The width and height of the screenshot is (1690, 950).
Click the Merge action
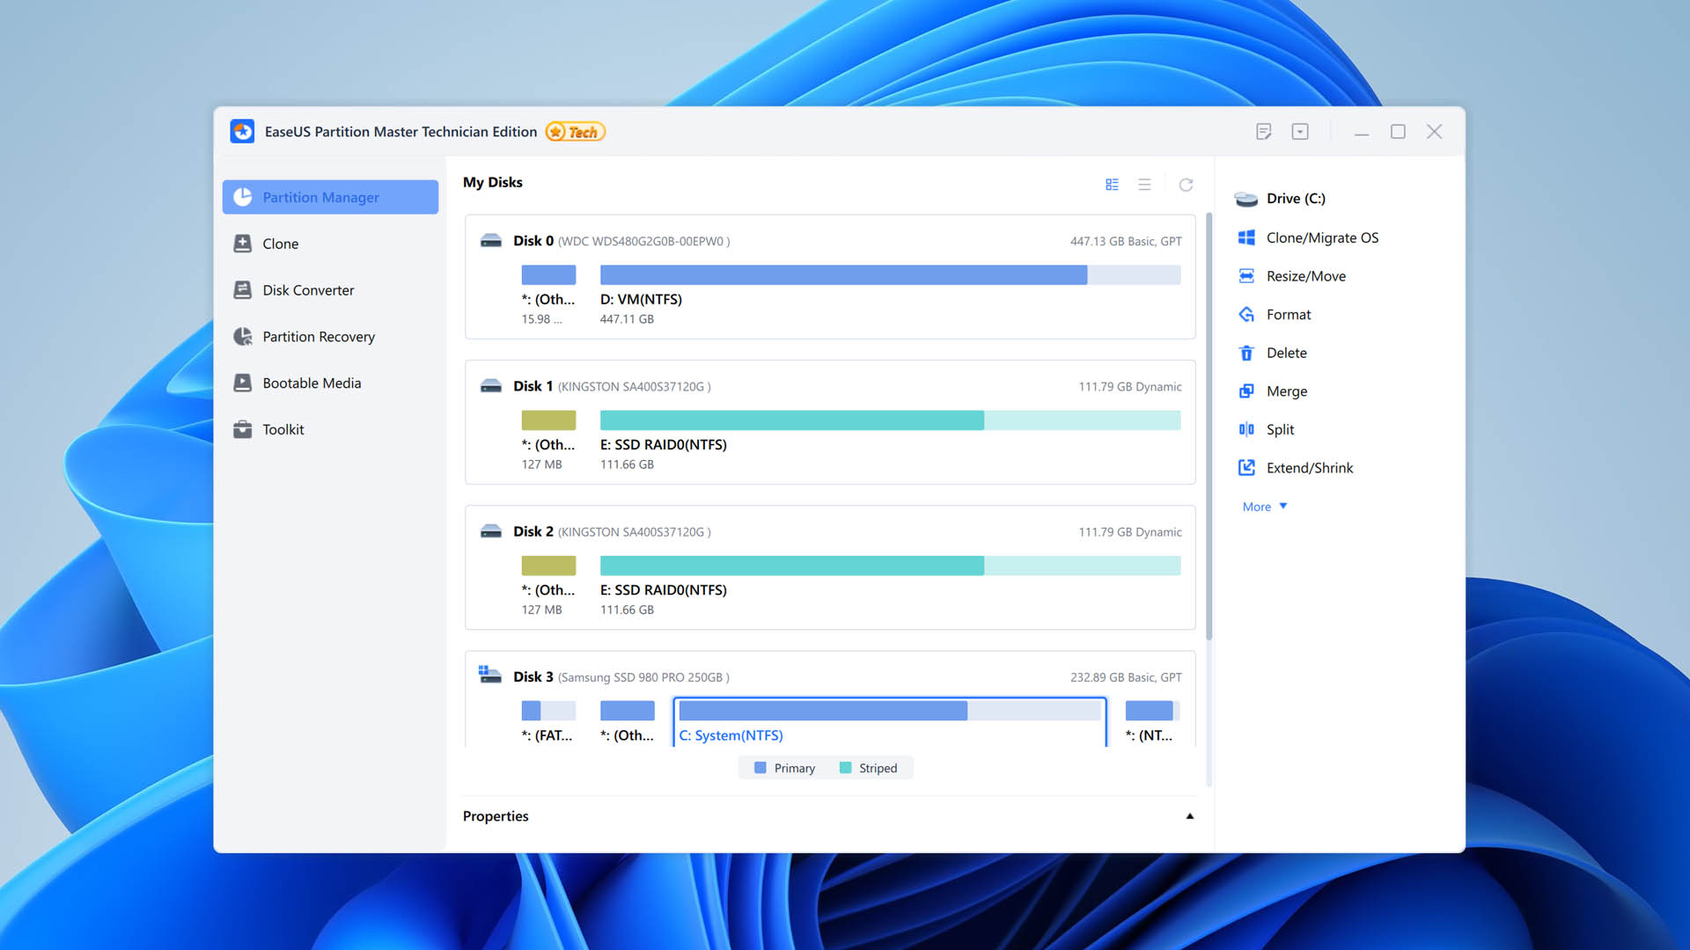point(1286,391)
